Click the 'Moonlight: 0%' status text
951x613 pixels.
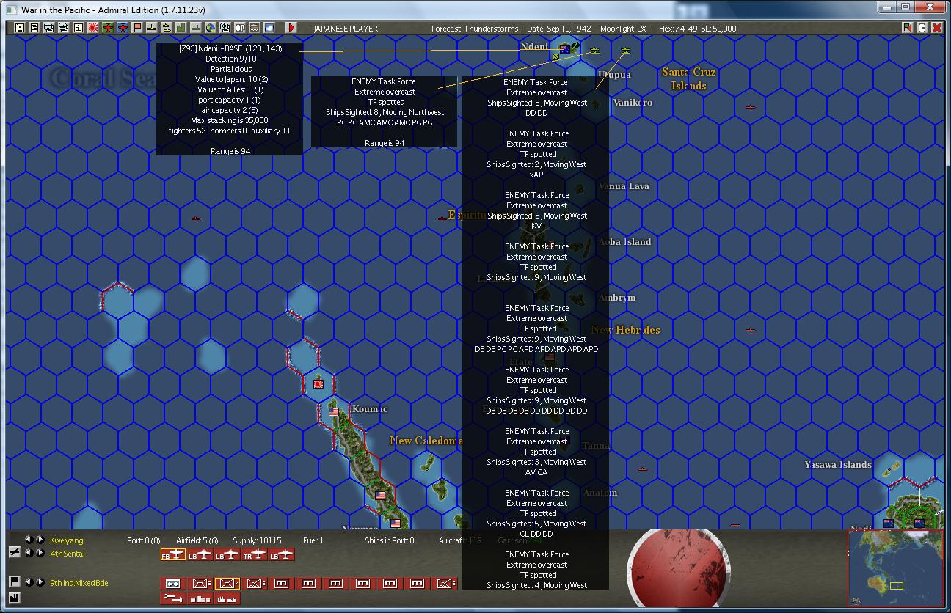point(624,29)
